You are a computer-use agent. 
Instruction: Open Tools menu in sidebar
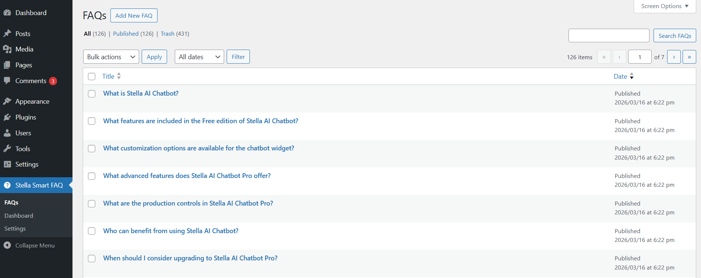coord(23,149)
